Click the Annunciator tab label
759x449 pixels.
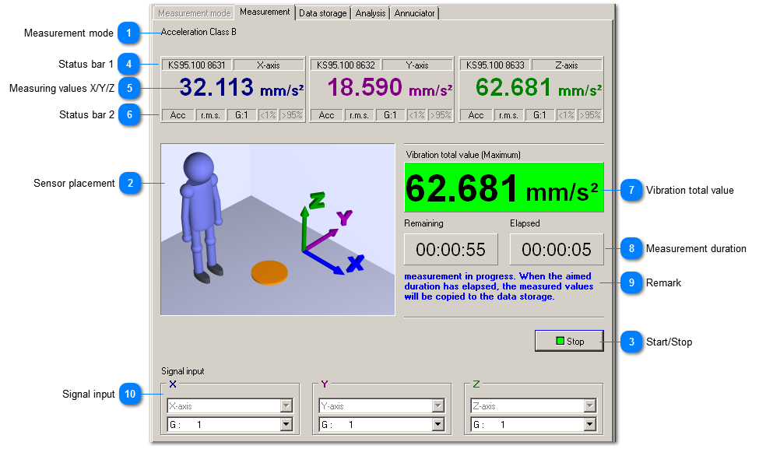414,12
